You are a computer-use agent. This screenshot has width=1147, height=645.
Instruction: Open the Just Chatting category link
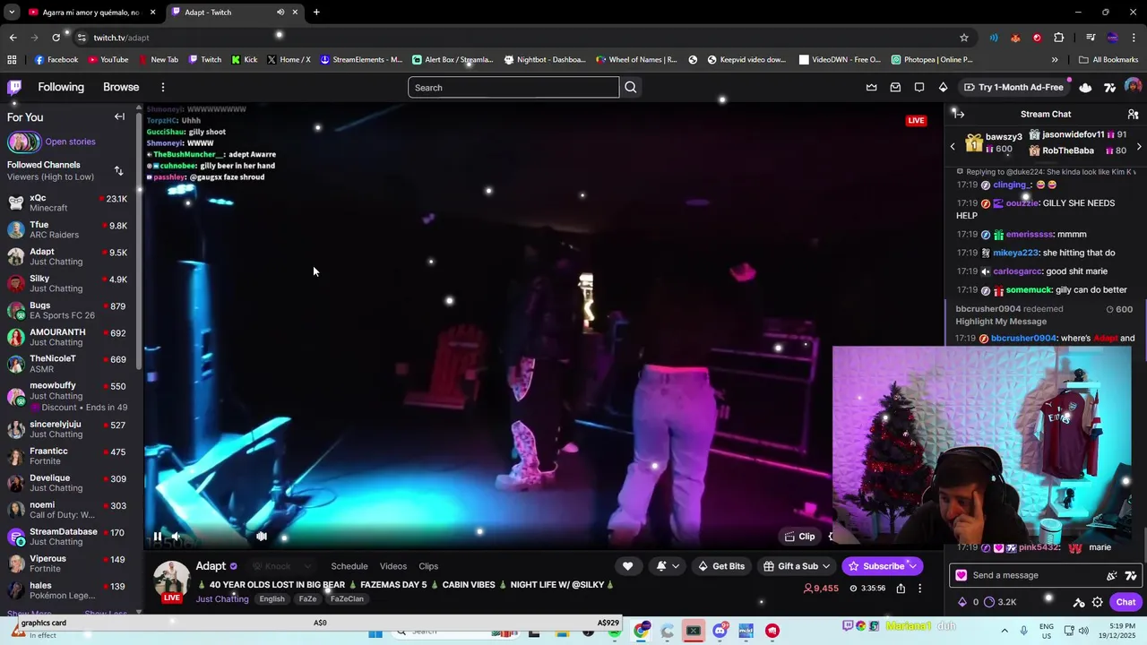coord(222,599)
